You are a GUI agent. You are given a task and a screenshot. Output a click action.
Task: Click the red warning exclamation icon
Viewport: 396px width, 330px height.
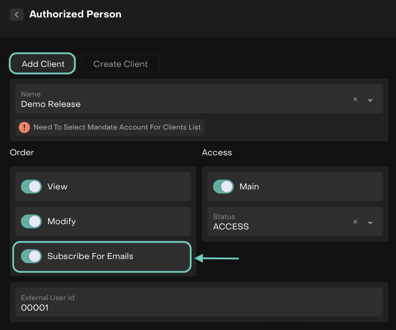coord(24,127)
